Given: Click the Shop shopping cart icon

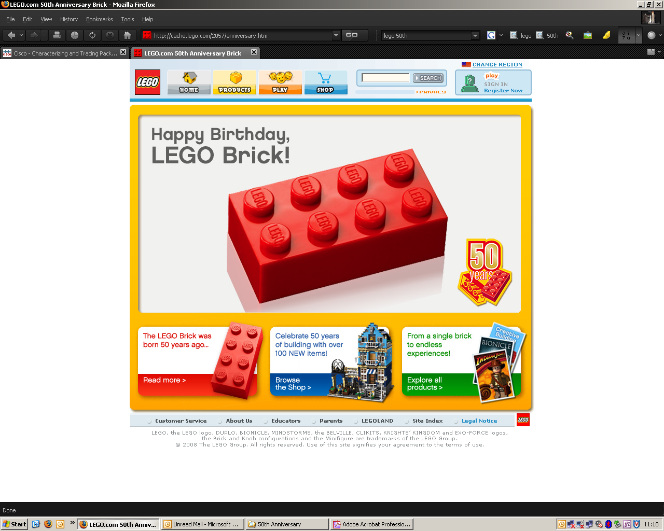Looking at the screenshot, I should point(326,82).
